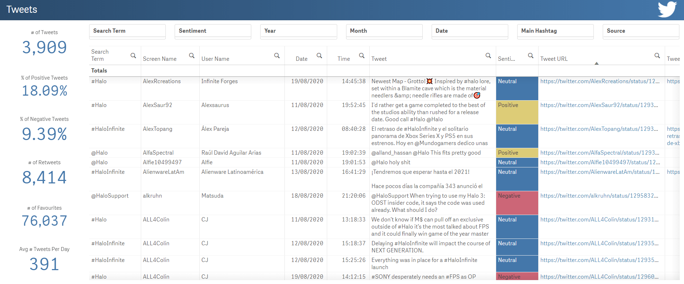
Task: Open the alkruhn tweet URL link
Action: pos(599,196)
